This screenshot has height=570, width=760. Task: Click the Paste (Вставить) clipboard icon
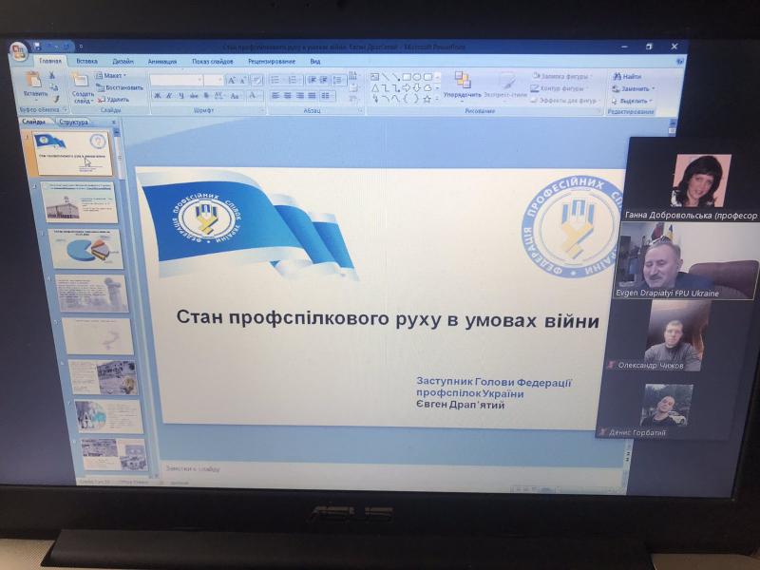(34, 81)
